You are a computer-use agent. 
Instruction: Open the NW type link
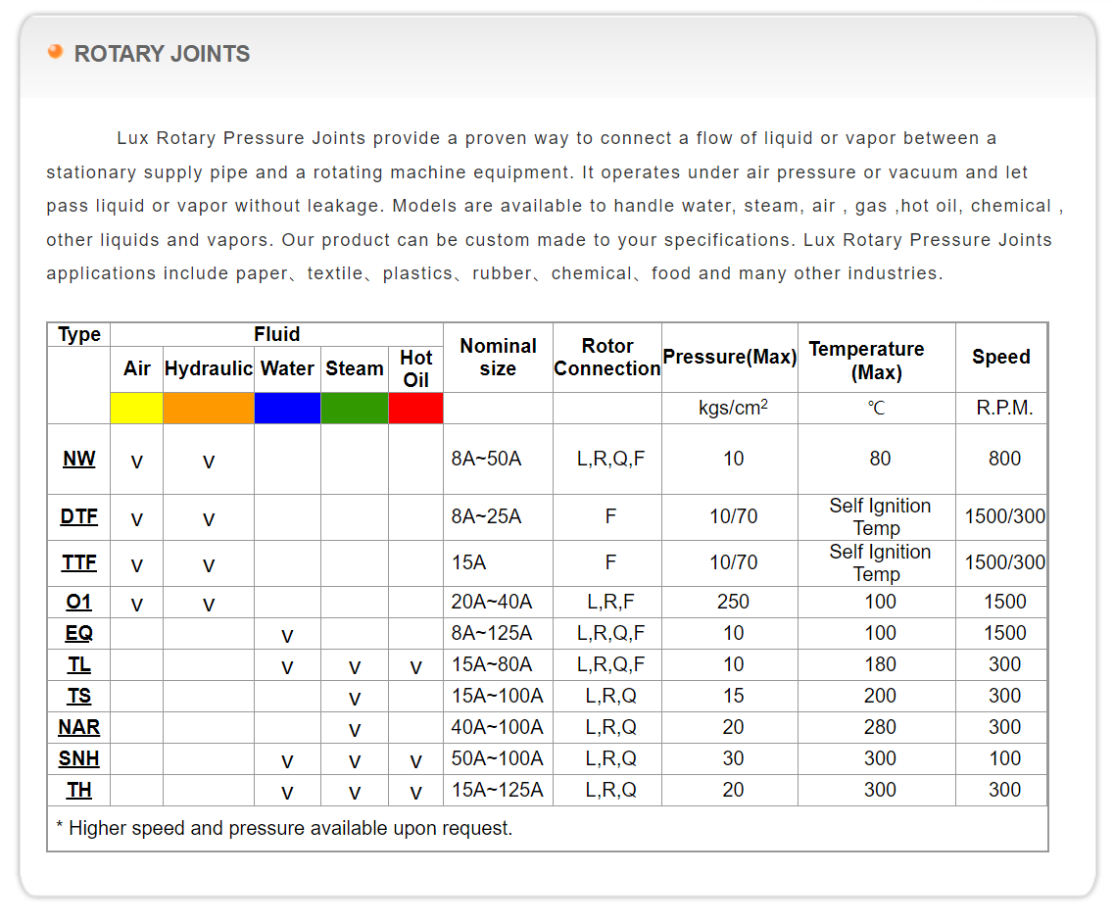pyautogui.click(x=78, y=460)
